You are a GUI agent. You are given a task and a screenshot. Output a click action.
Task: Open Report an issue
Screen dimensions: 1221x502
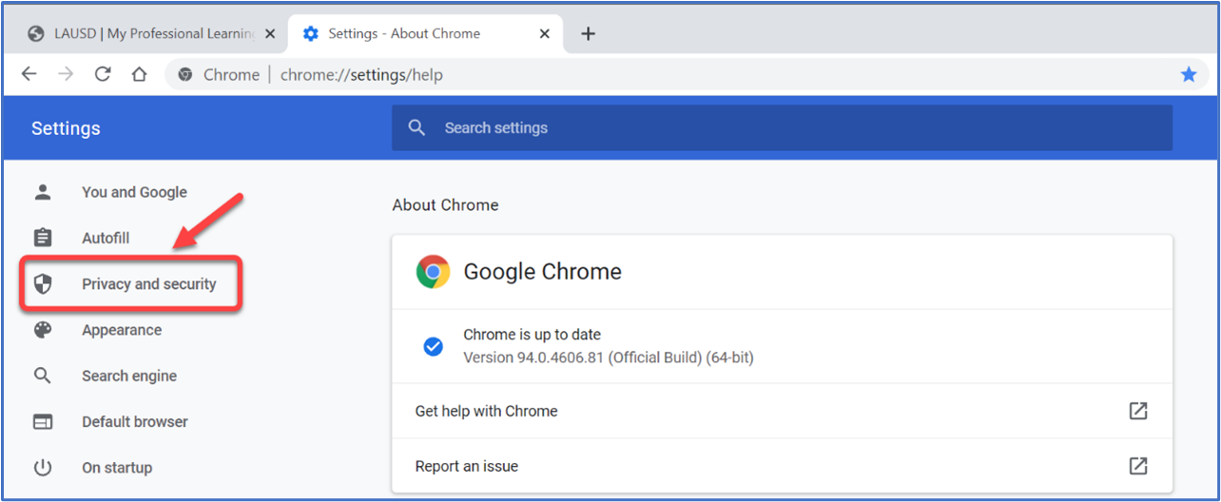pyautogui.click(x=782, y=466)
